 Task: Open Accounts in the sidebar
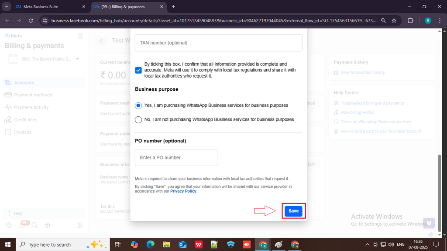click(44, 83)
